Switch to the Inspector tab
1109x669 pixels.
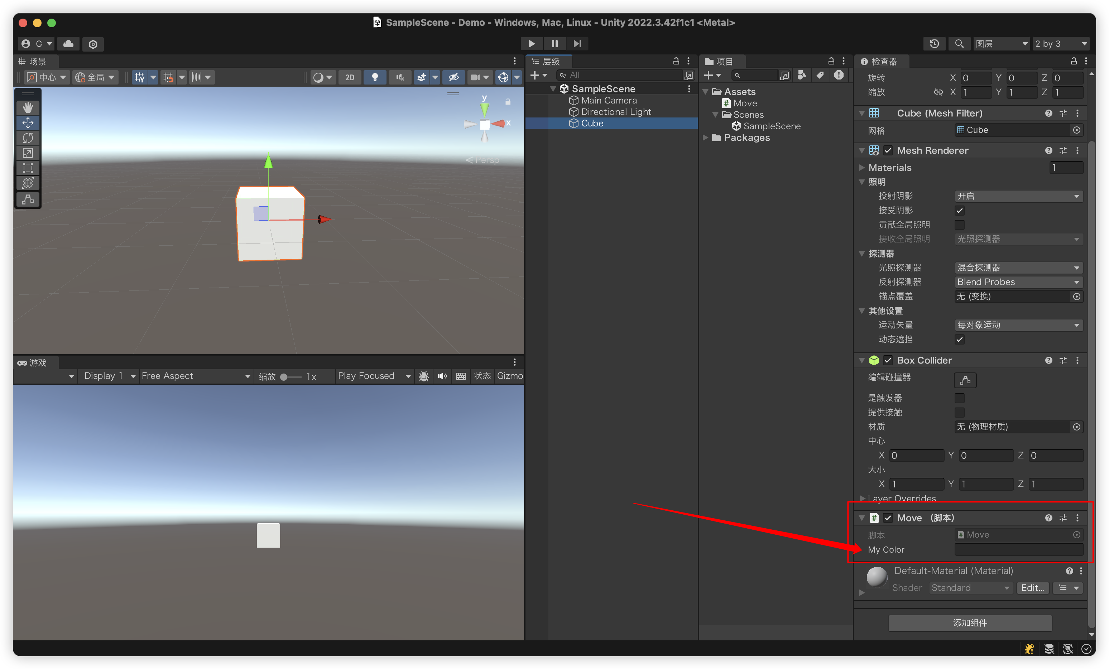[x=879, y=62]
